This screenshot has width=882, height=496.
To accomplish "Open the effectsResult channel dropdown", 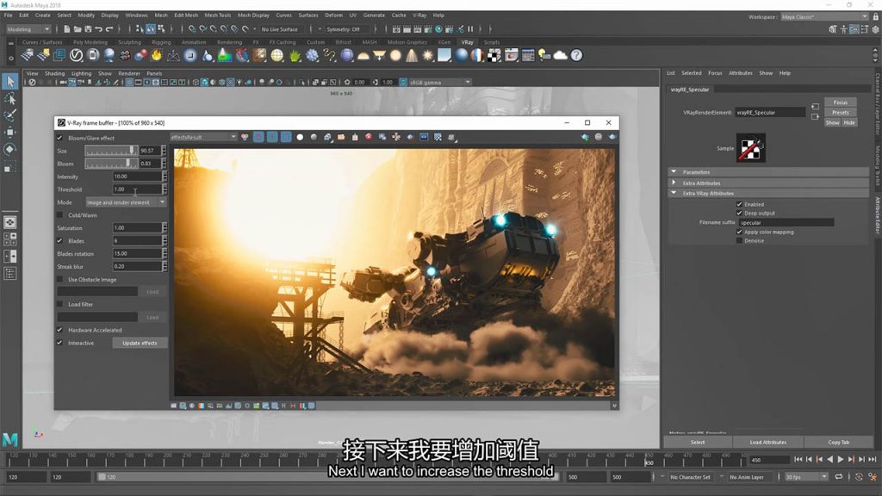I will pyautogui.click(x=203, y=137).
